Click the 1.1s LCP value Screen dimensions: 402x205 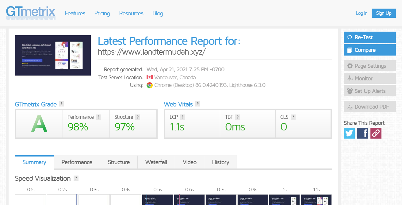tap(177, 127)
